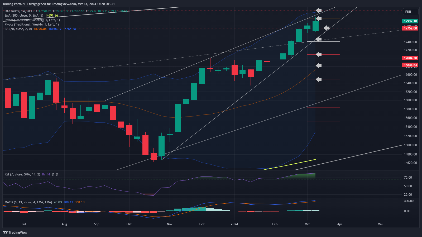The width and height of the screenshot is (422, 237).
Task: Click the TradingView logo at bottom left
Action: [15, 232]
